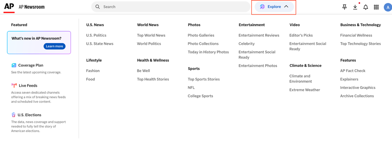Open the U.S. News heading
The width and height of the screenshot is (392, 144).
tap(95, 25)
